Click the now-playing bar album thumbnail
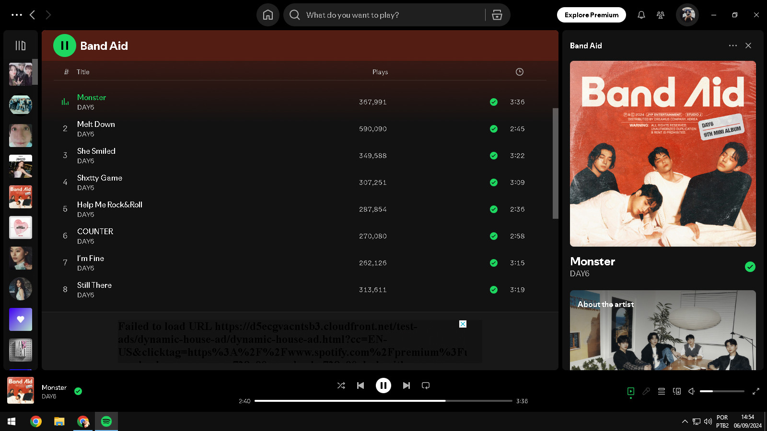Screen dimensions: 767x431 click(x=21, y=390)
